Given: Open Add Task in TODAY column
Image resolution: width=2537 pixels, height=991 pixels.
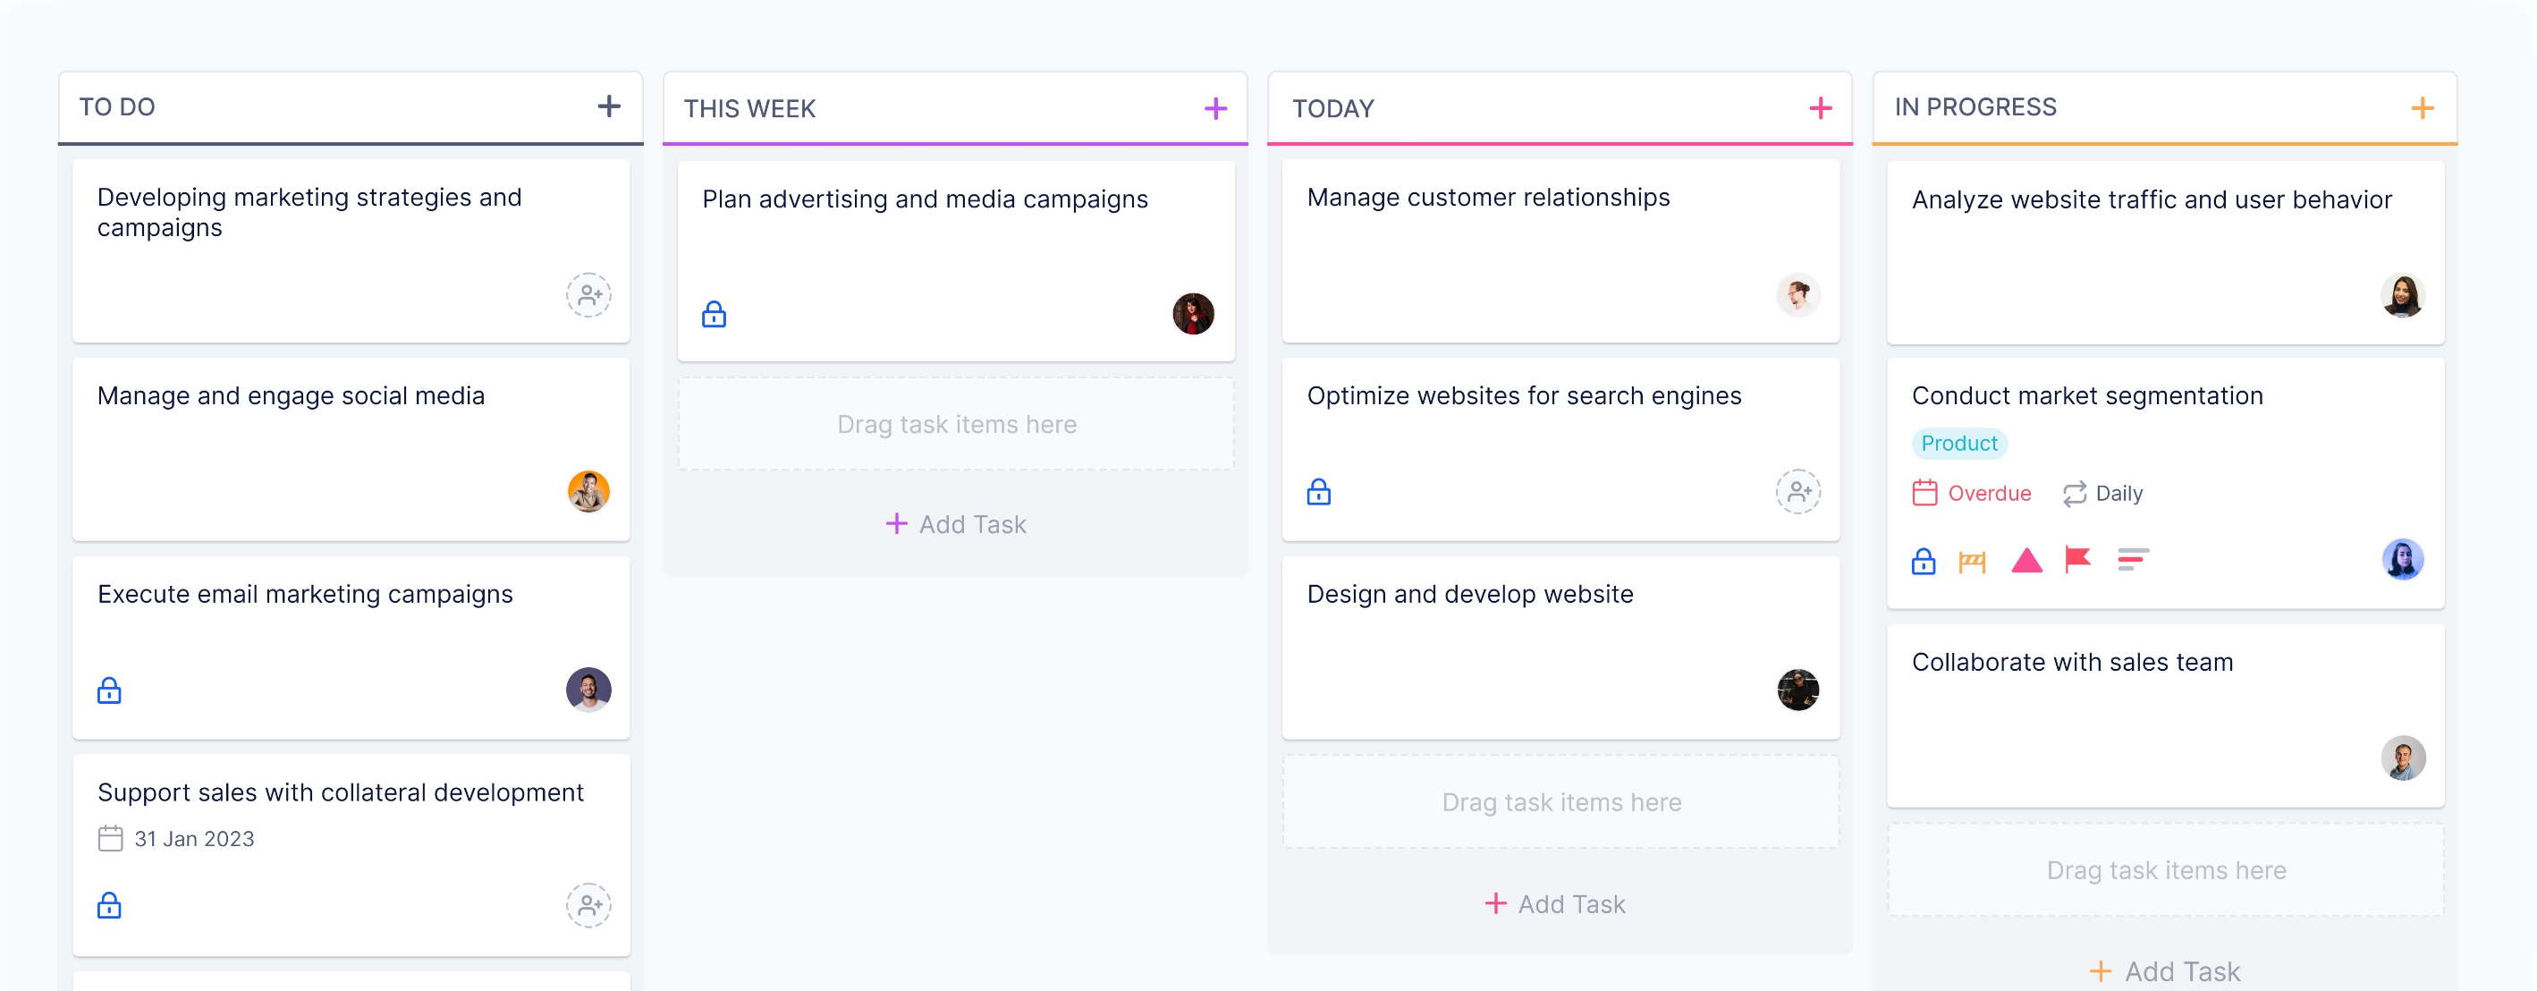Looking at the screenshot, I should [x=1561, y=901].
